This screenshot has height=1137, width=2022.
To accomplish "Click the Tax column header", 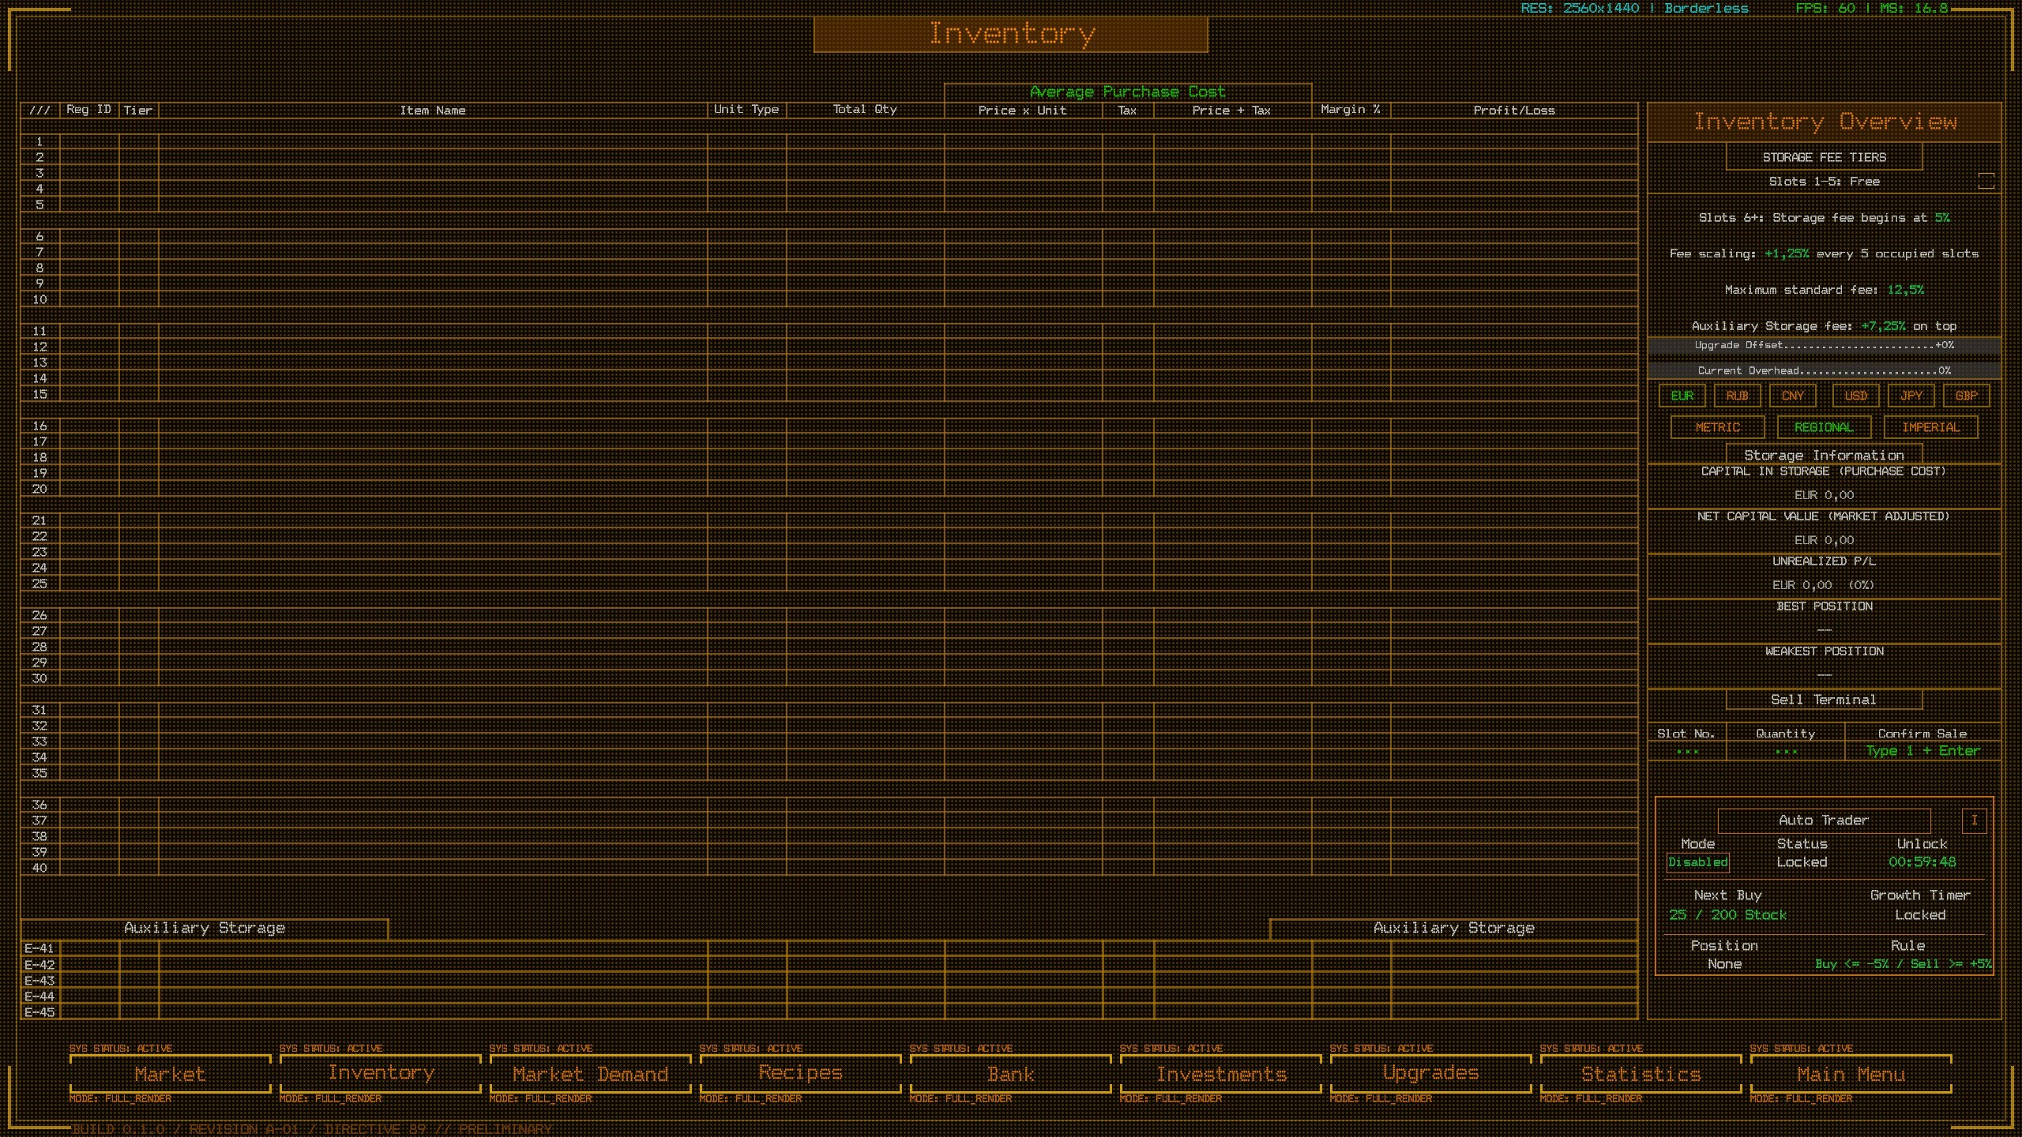I will (1127, 111).
